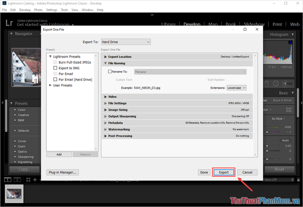
Task: Expand the User Presets tree
Action: click(50, 85)
